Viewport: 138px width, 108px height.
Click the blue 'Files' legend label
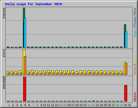[135, 21]
